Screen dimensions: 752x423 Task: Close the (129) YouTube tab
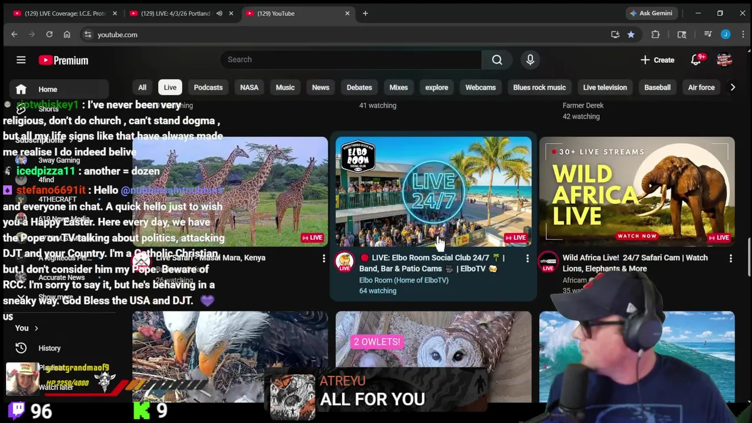(347, 13)
